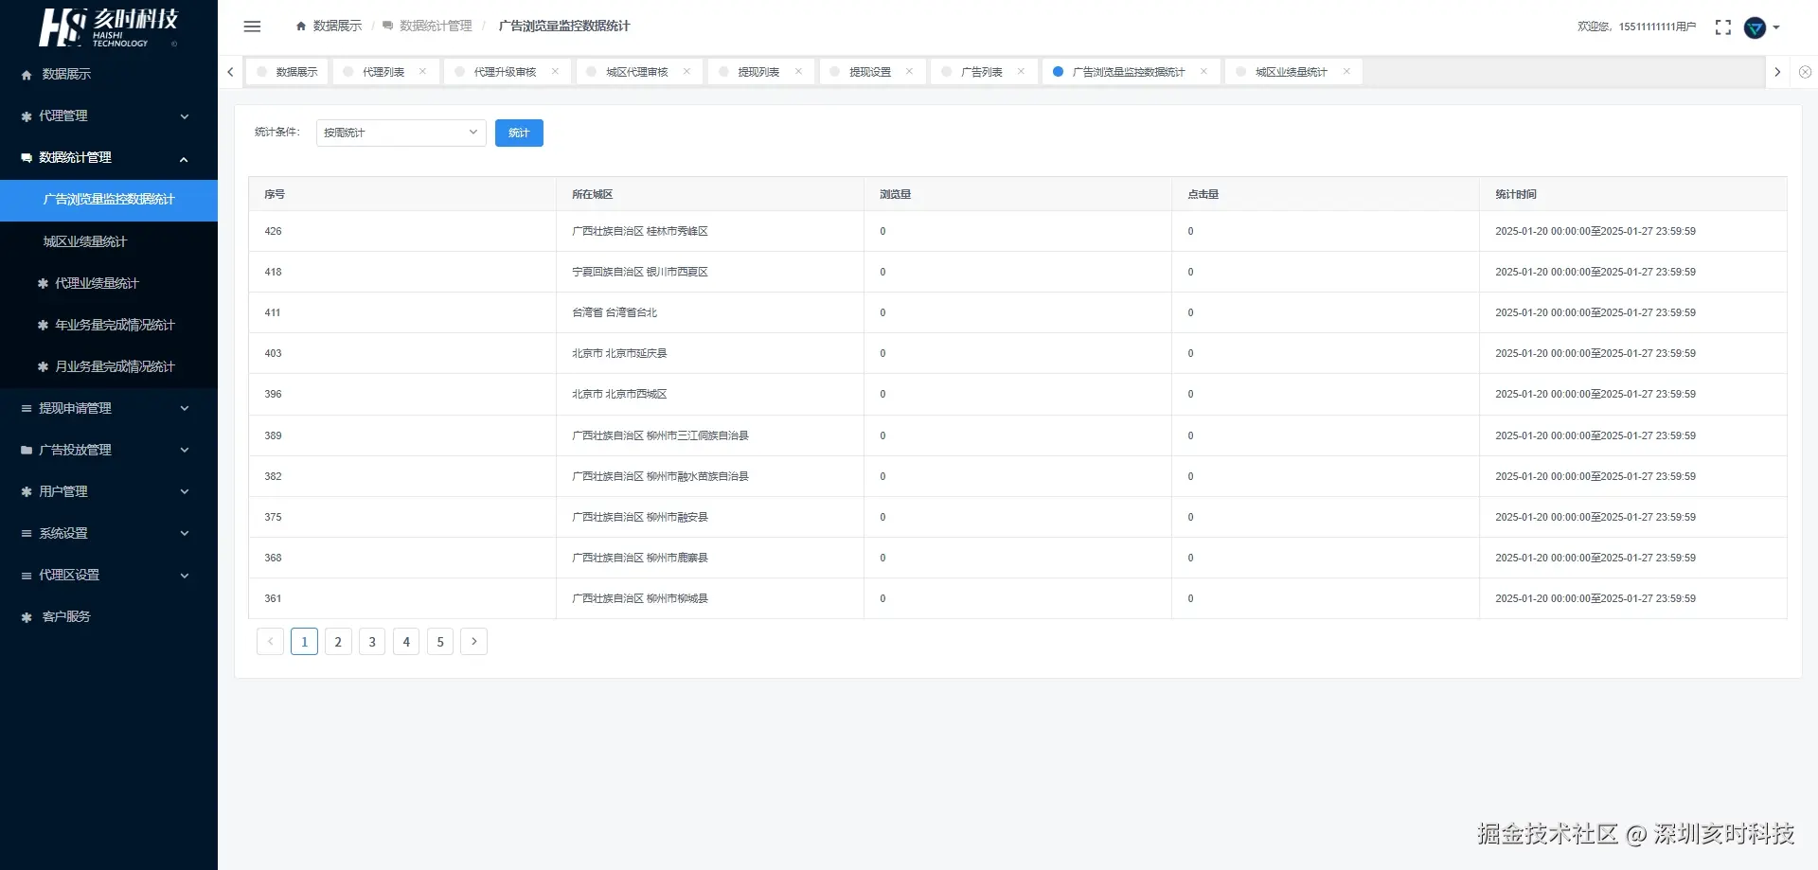Expand the 系统设置 sidebar menu
Screen dimensions: 1818x870
coord(109,533)
